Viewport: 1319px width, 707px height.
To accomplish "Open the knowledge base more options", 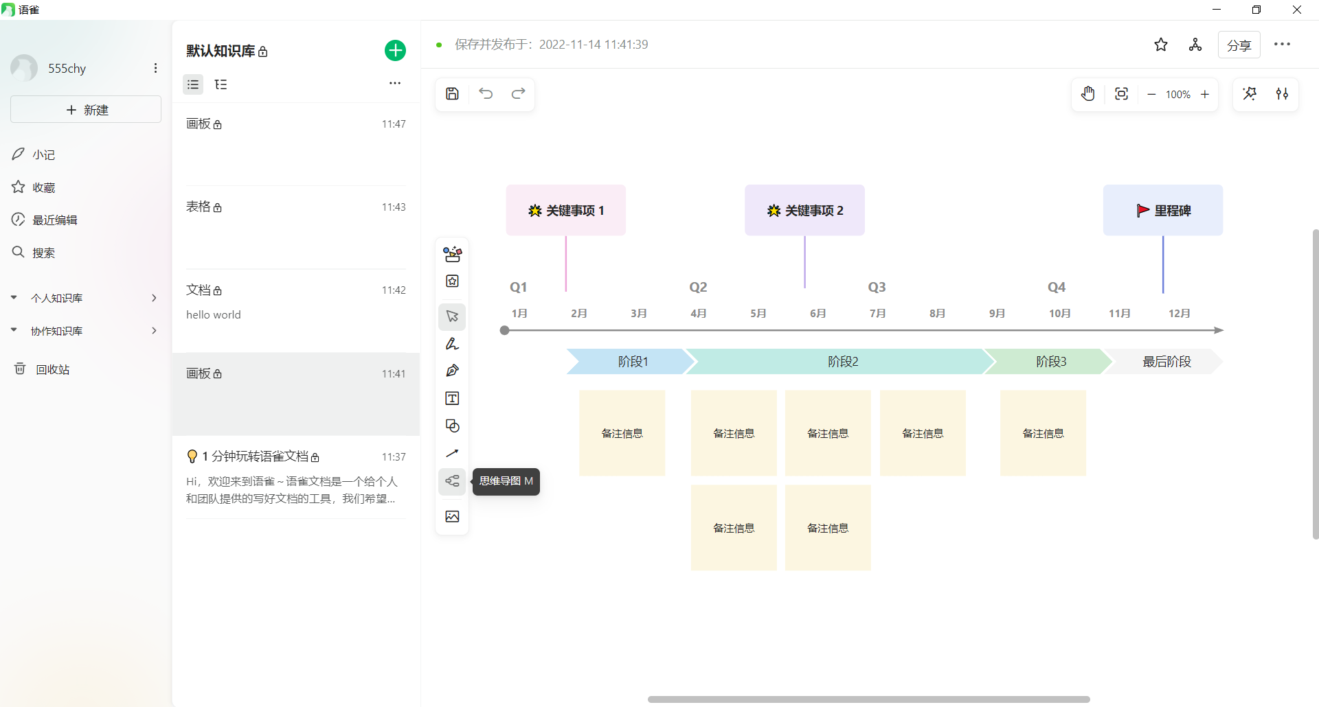I will (395, 84).
